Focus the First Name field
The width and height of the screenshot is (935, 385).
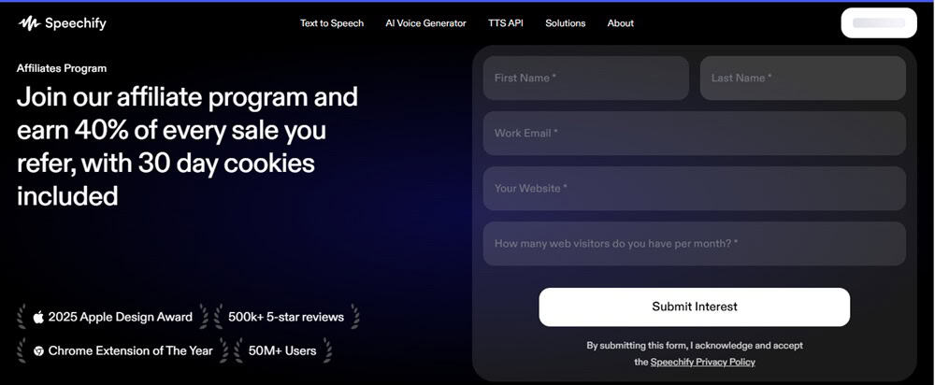(x=585, y=78)
